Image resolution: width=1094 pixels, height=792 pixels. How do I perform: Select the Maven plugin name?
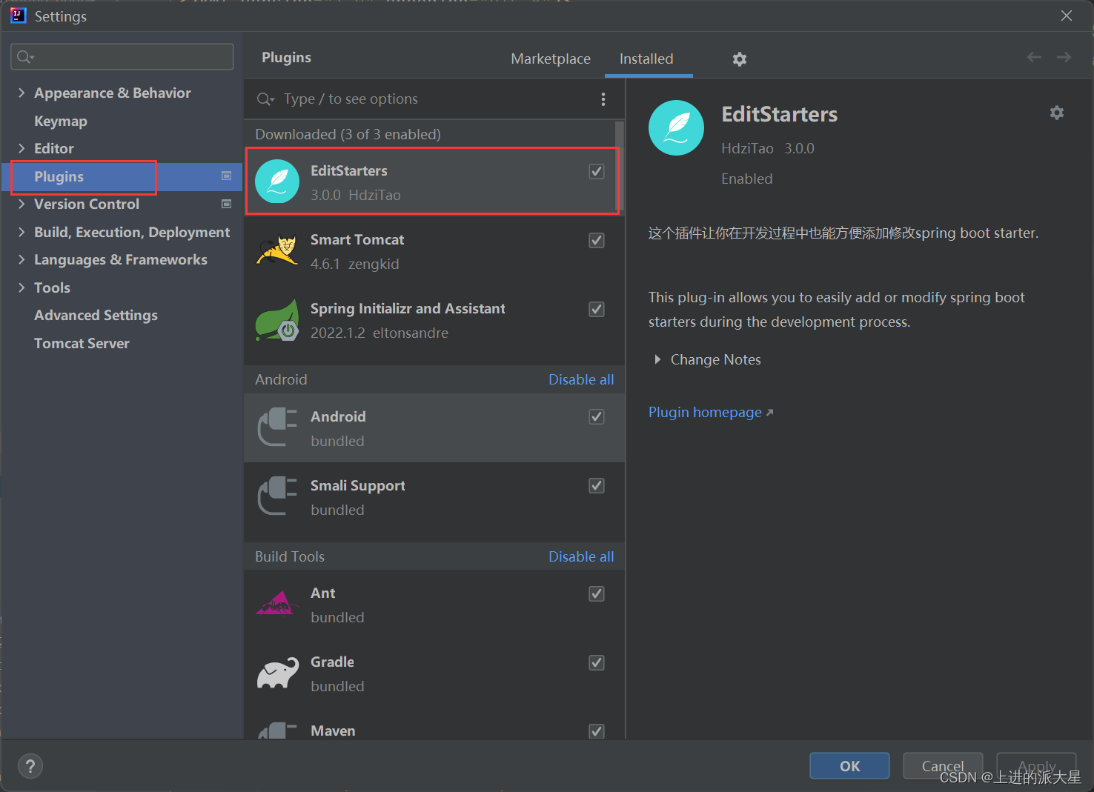point(333,731)
